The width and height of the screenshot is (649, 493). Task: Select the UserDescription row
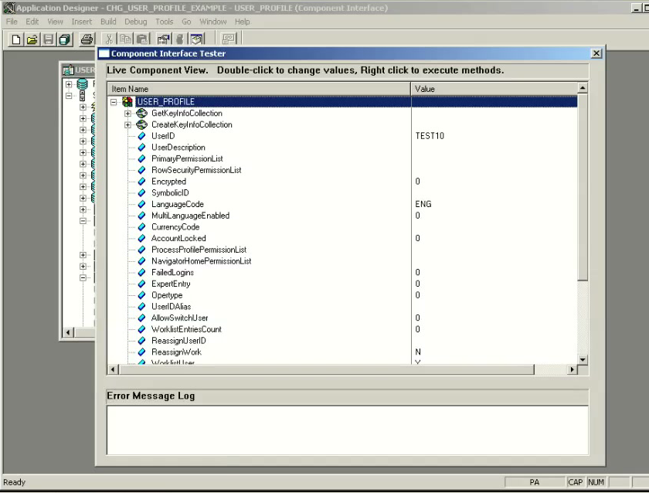pos(341,148)
